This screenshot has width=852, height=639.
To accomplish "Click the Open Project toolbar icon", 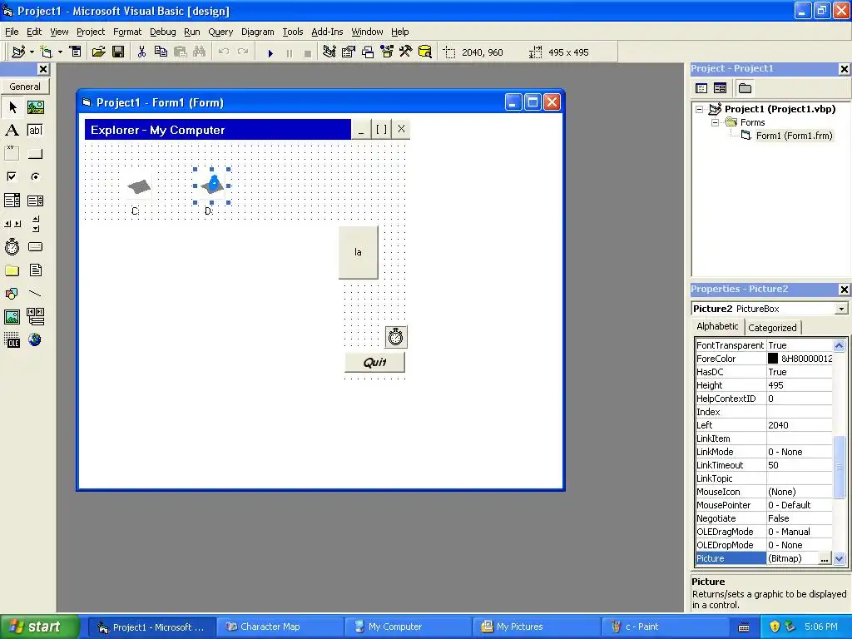I will pyautogui.click(x=98, y=52).
